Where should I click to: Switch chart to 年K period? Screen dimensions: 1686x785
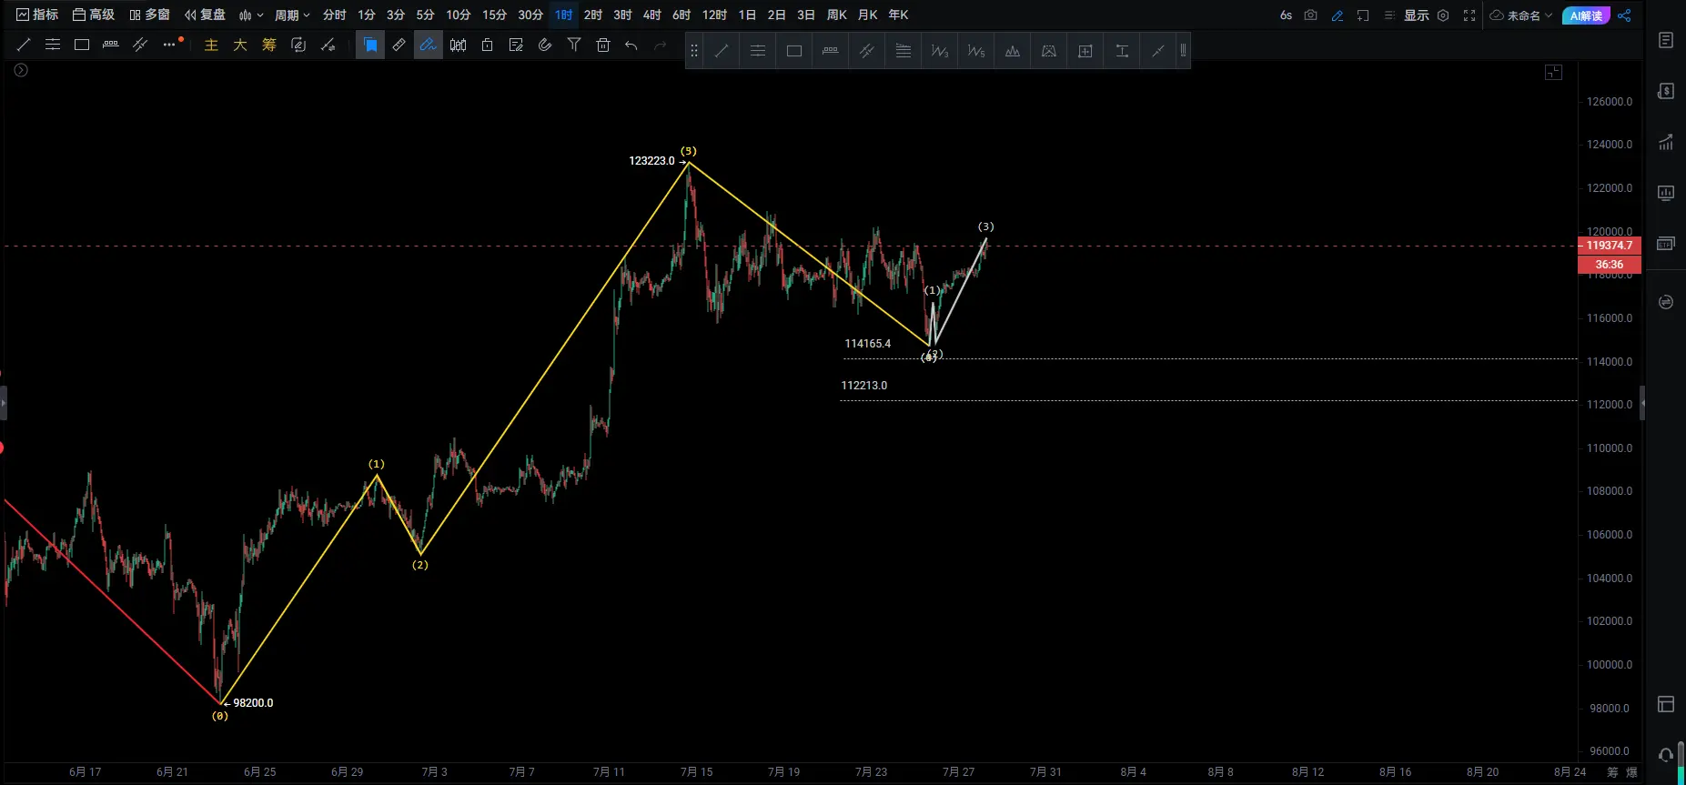(898, 15)
